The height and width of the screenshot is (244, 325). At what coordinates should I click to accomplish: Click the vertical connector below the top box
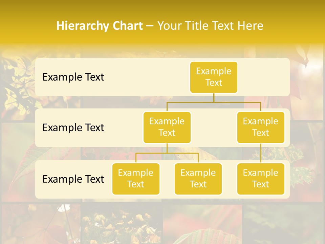214,98
